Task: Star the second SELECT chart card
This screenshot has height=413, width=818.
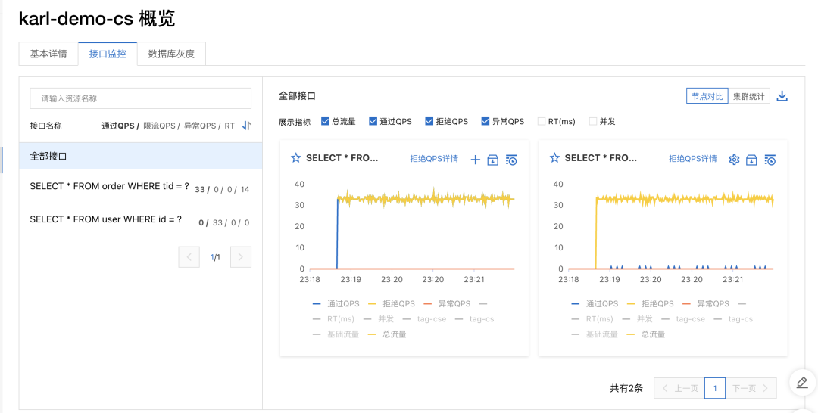Action: [x=554, y=158]
